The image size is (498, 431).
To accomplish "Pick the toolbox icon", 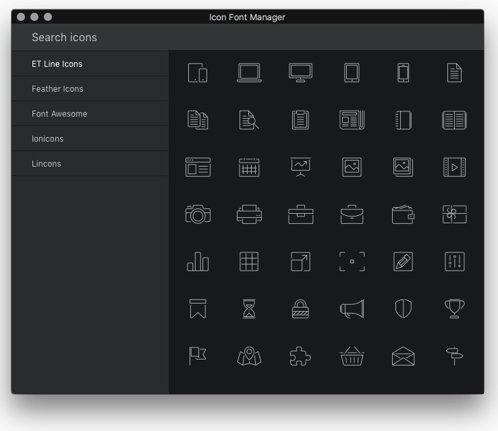I will point(300,214).
